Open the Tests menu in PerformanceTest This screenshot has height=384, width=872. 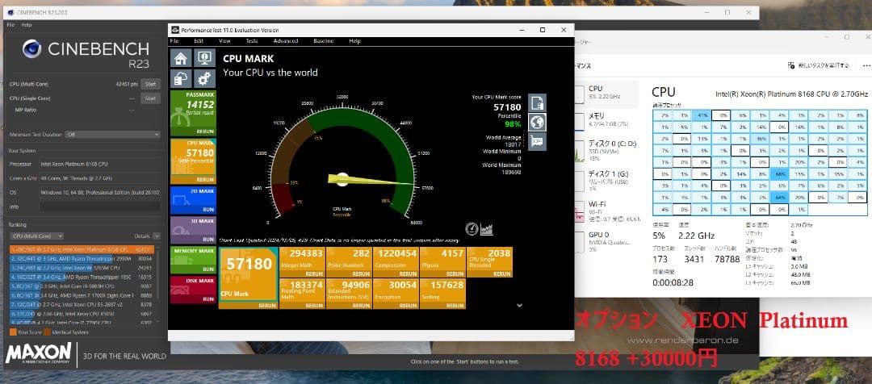point(251,40)
